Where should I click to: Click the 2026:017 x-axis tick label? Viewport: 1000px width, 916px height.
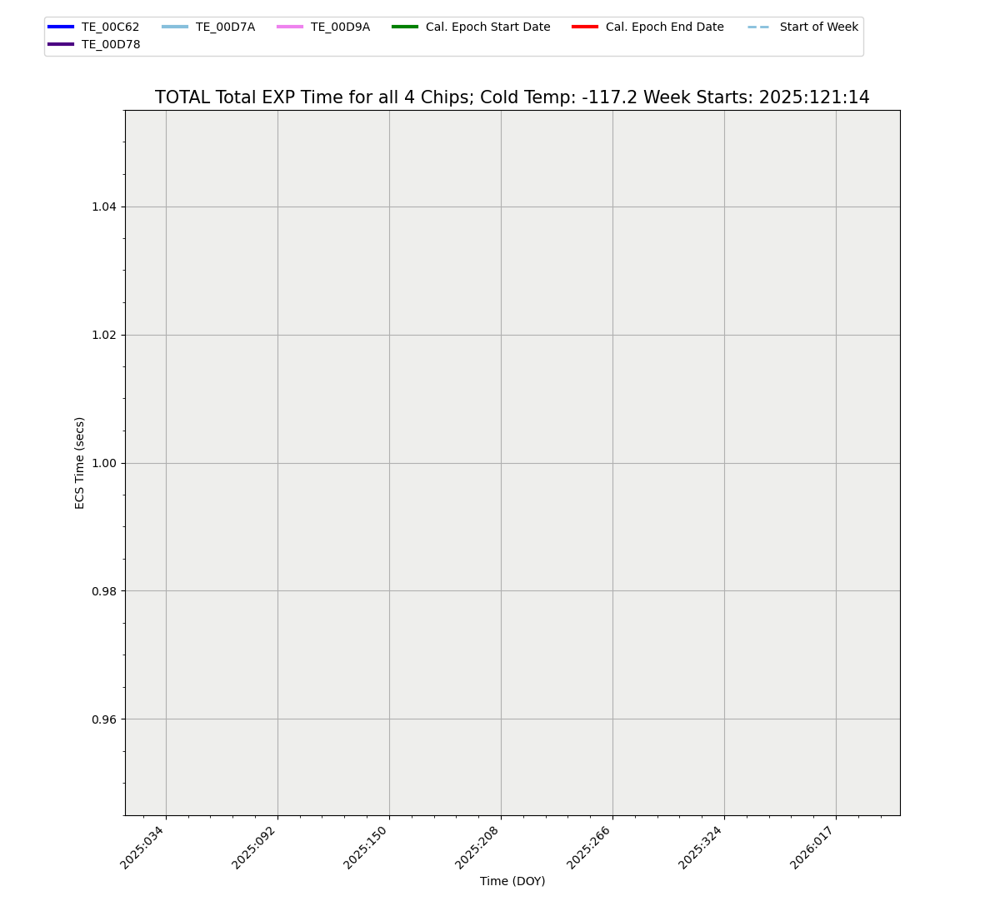[813, 847]
